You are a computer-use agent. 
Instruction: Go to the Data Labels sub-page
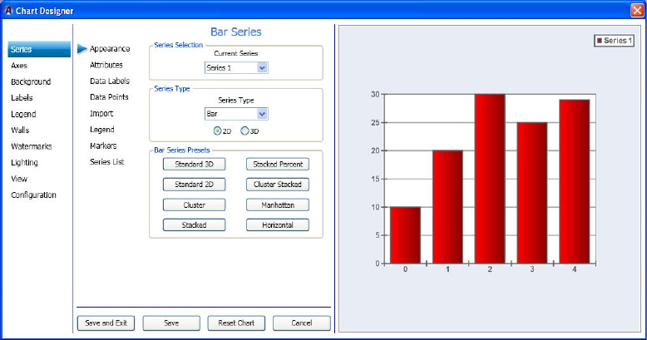point(110,81)
